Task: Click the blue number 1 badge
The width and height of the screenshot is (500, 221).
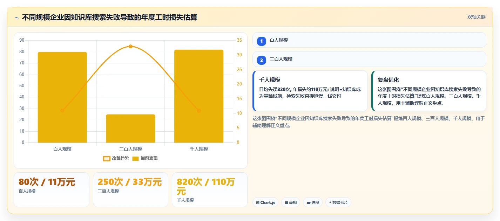Action: pyautogui.click(x=261, y=41)
